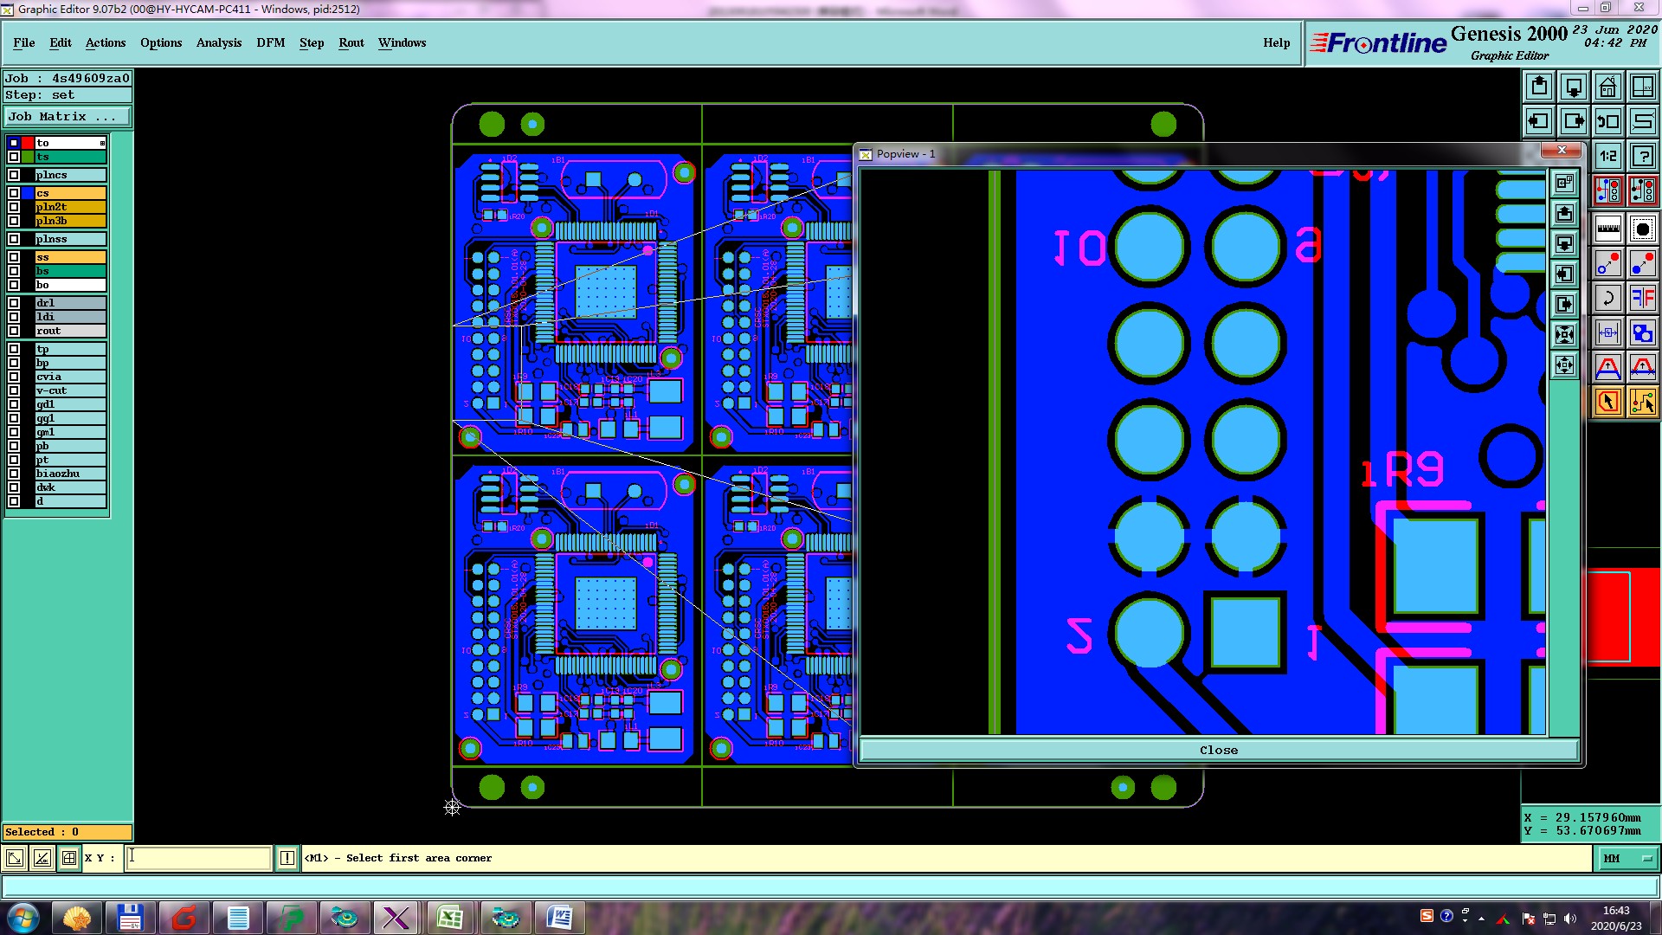The width and height of the screenshot is (1662, 935).
Task: Toggle the 'pln2t' layer checkbox
Action: [x=14, y=207]
